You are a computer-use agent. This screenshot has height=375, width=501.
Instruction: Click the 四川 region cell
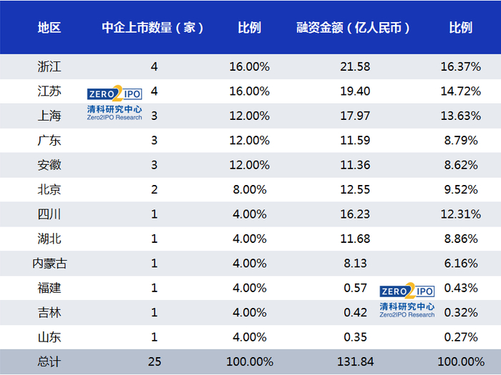coord(49,214)
